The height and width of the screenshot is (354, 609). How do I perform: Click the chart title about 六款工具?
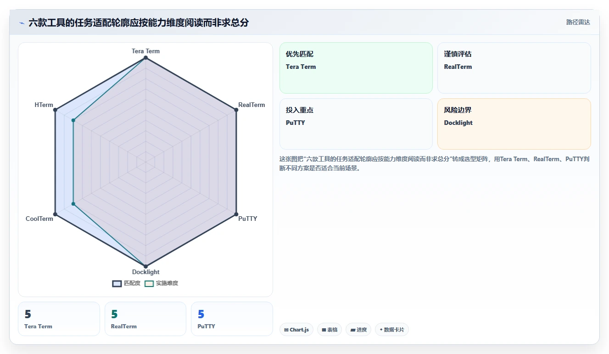(x=139, y=22)
